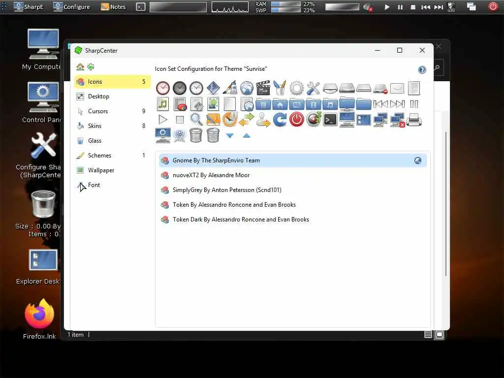Click the home folder preview icon
Screen dimensions: 504x378
[280, 104]
